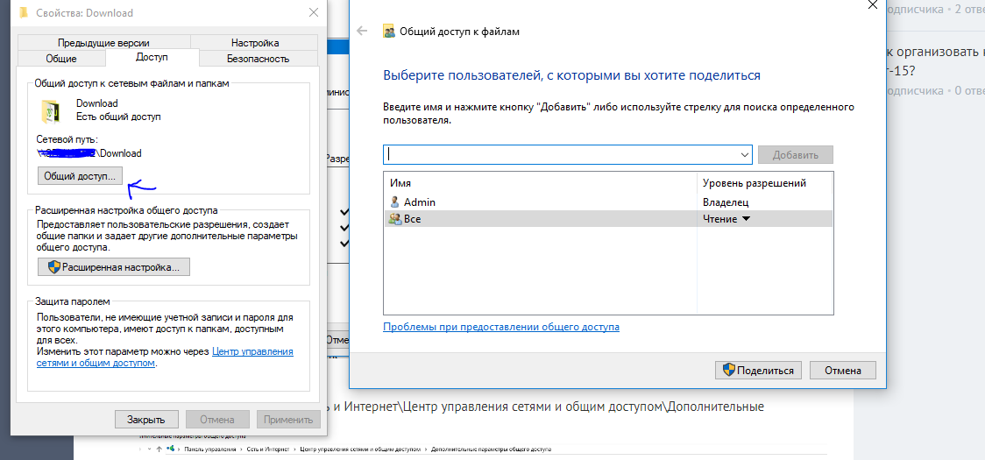Click the Общий доступ... button
The height and width of the screenshot is (460, 985).
tap(81, 176)
